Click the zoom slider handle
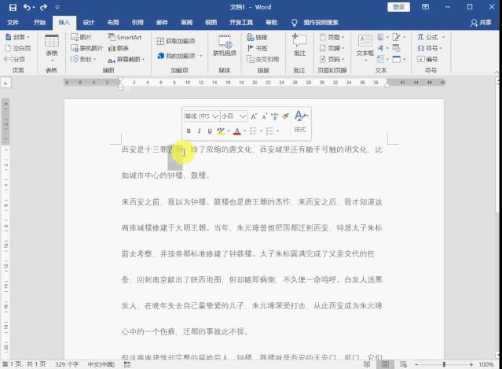 [x=444, y=364]
